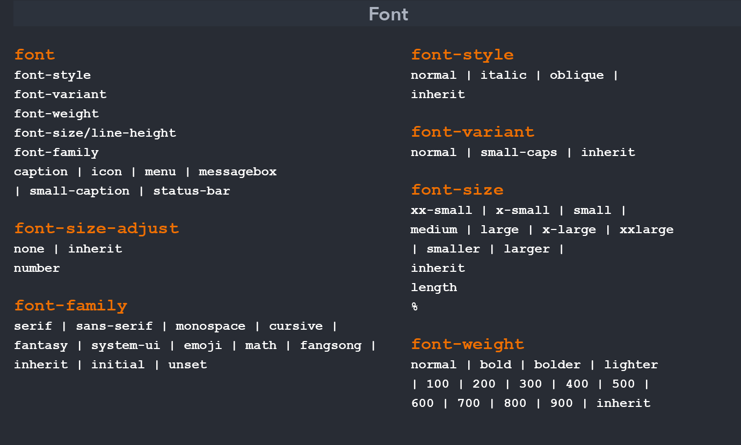Choose the emoji font family value

click(x=203, y=345)
